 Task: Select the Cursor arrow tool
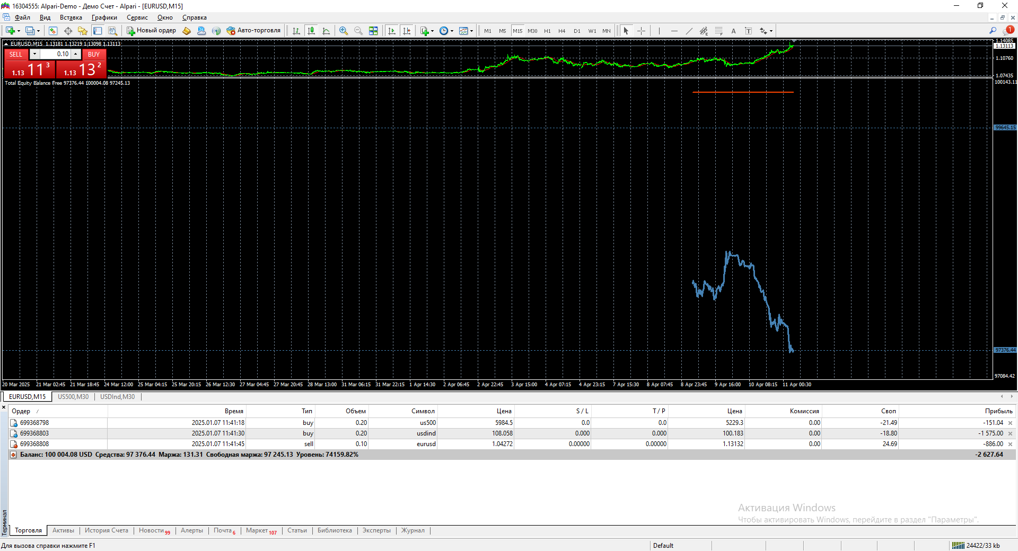(626, 31)
